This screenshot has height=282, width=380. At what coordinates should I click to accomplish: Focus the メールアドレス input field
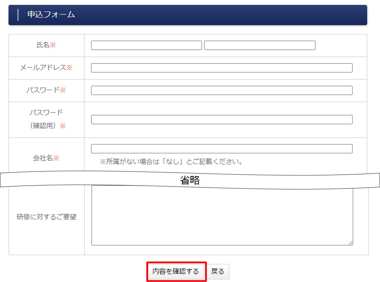(x=222, y=68)
